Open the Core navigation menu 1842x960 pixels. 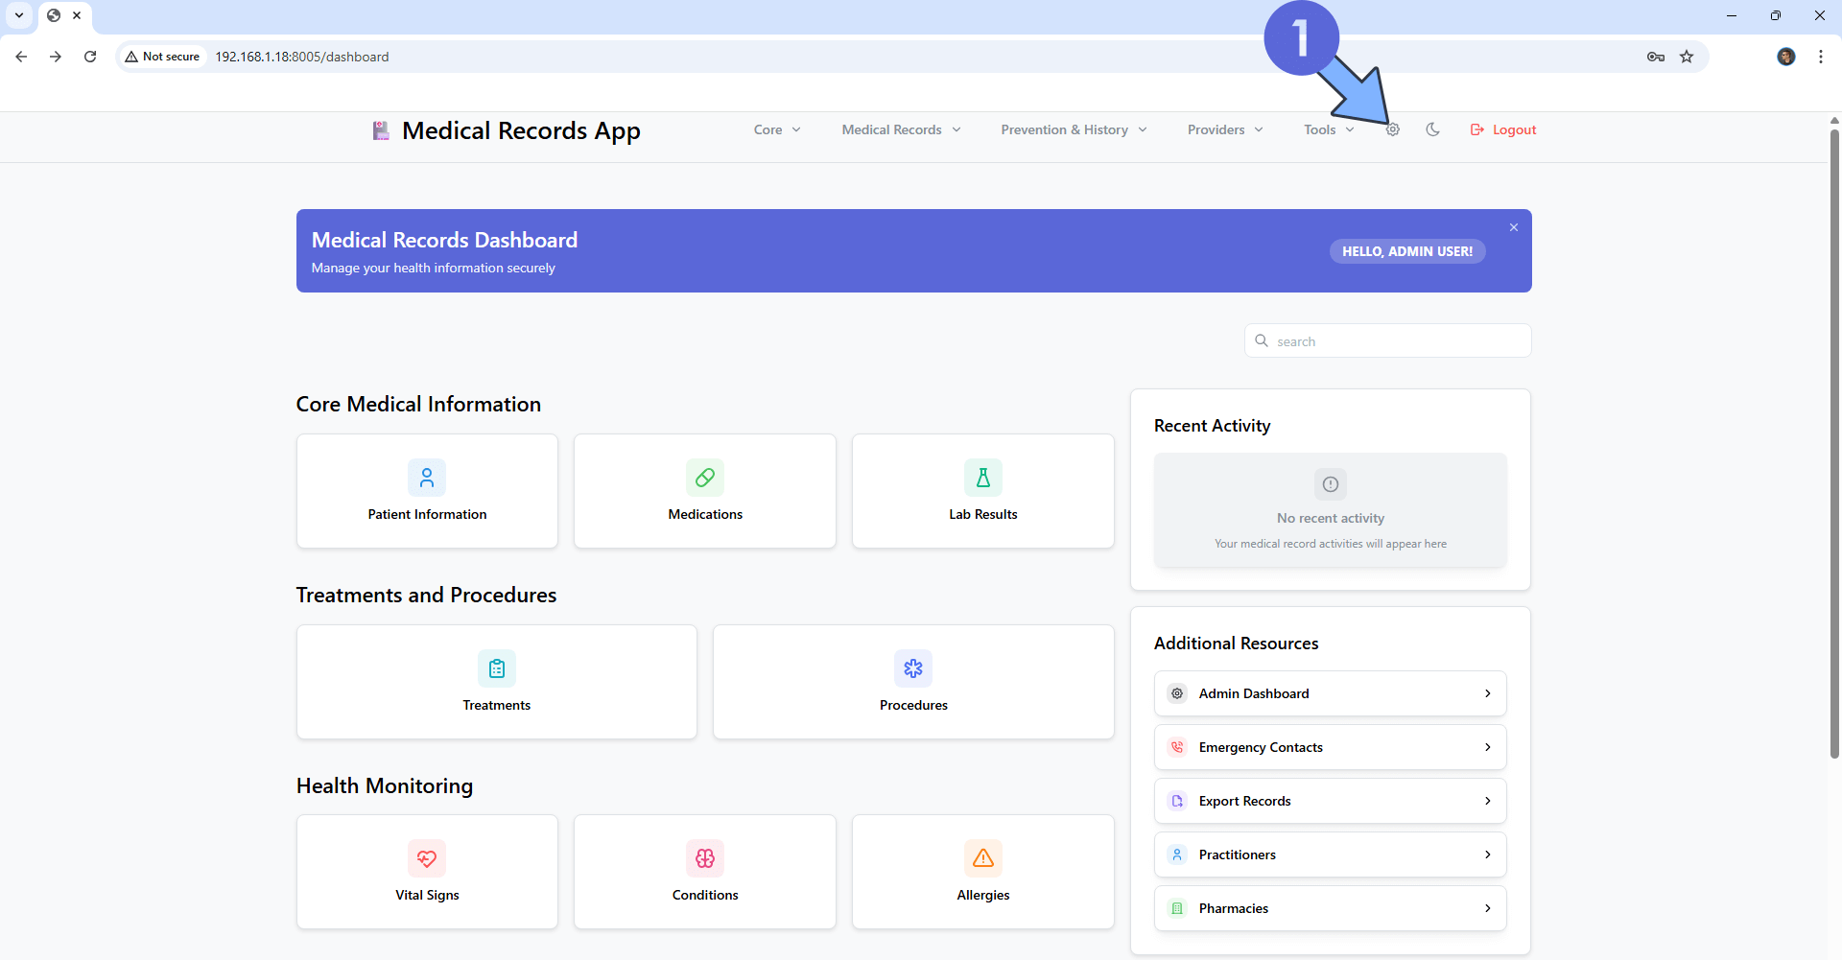[777, 129]
